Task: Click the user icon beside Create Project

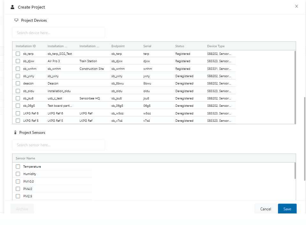Action: click(x=12, y=7)
